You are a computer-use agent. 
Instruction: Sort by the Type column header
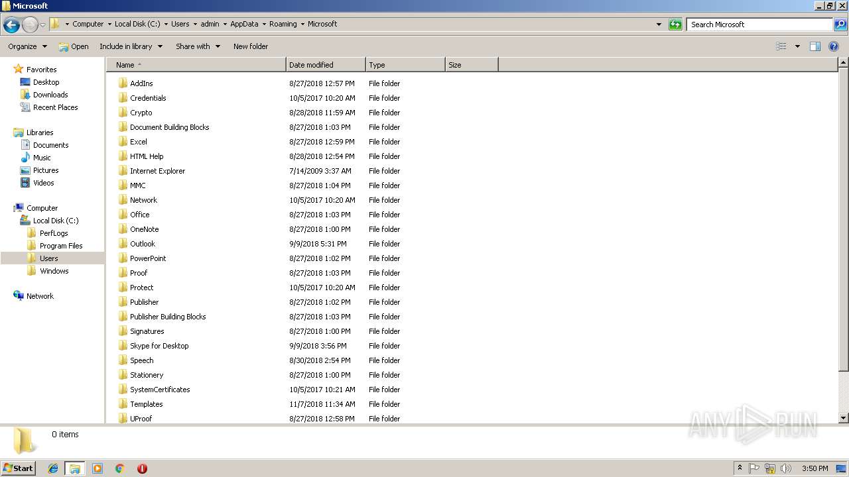coord(405,65)
